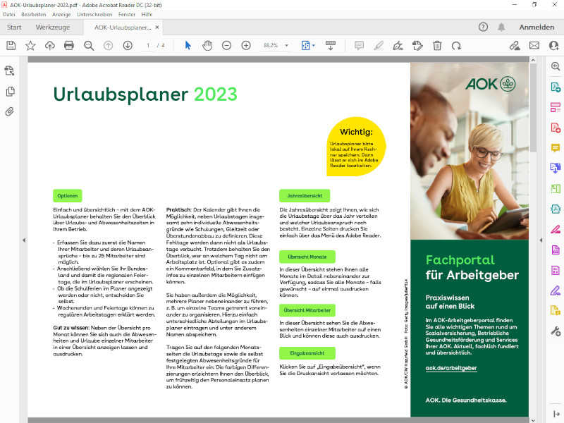Open the more tools wrench icon
Image resolution: width=564 pixels, height=423 pixels.
coord(556,331)
